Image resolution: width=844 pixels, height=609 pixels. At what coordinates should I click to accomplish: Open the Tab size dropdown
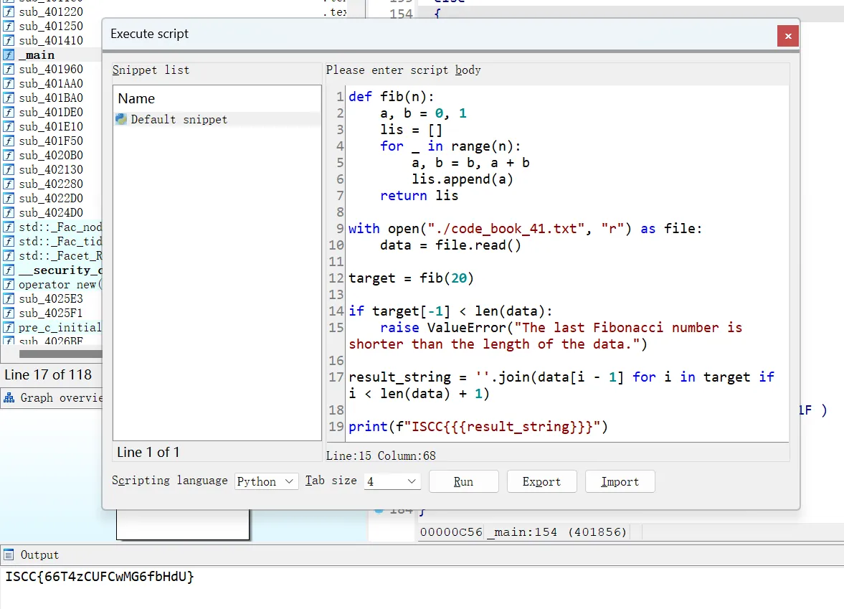coord(392,481)
